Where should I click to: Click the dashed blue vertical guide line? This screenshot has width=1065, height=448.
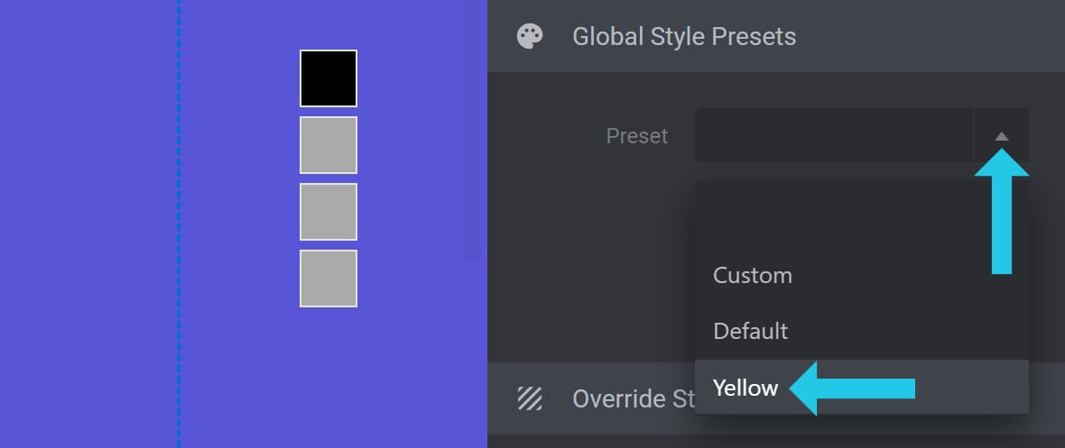click(x=179, y=224)
